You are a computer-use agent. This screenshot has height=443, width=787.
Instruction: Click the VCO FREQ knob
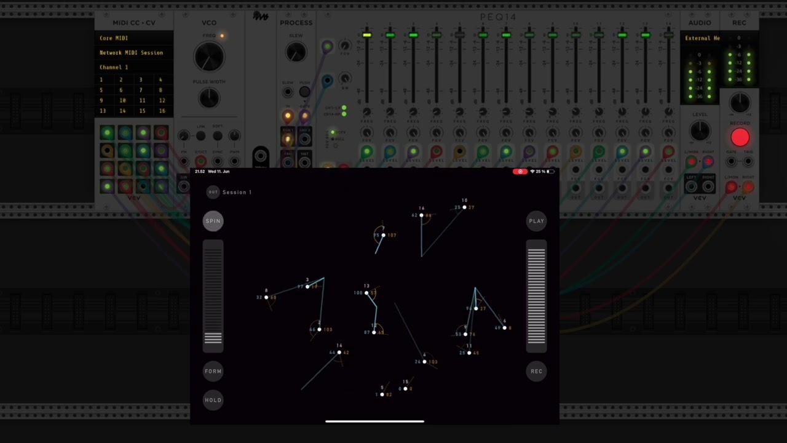[209, 57]
